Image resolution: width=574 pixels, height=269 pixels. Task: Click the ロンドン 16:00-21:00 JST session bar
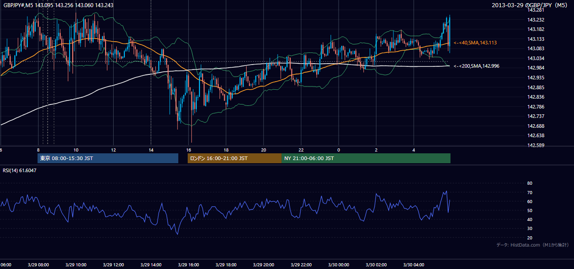click(234, 158)
